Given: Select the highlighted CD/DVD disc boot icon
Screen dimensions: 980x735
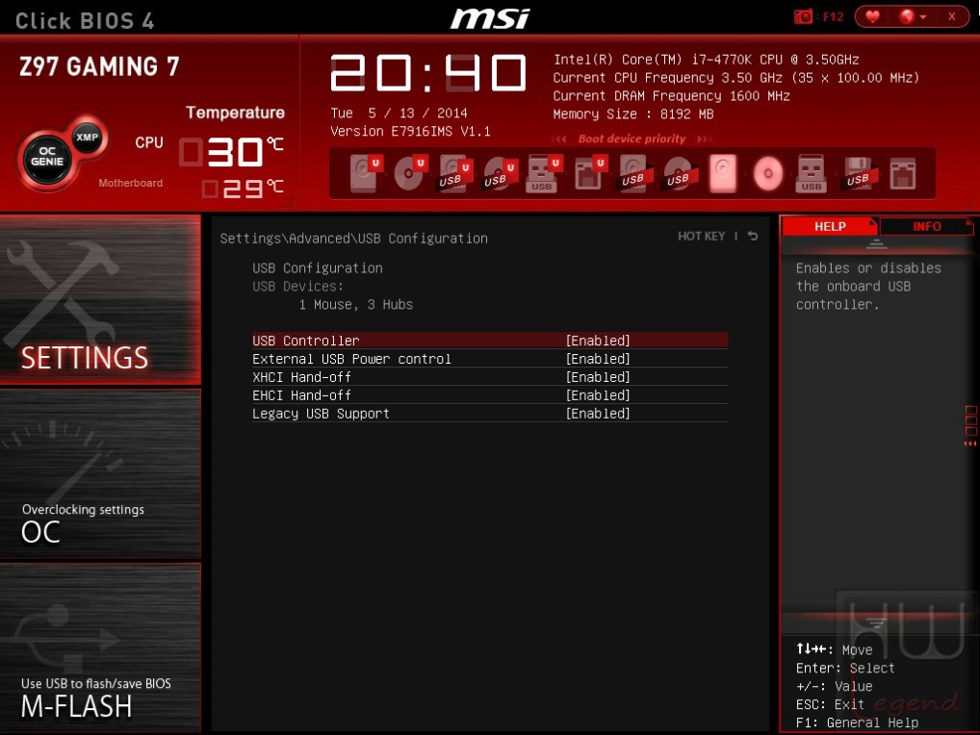Looking at the screenshot, I should [768, 173].
